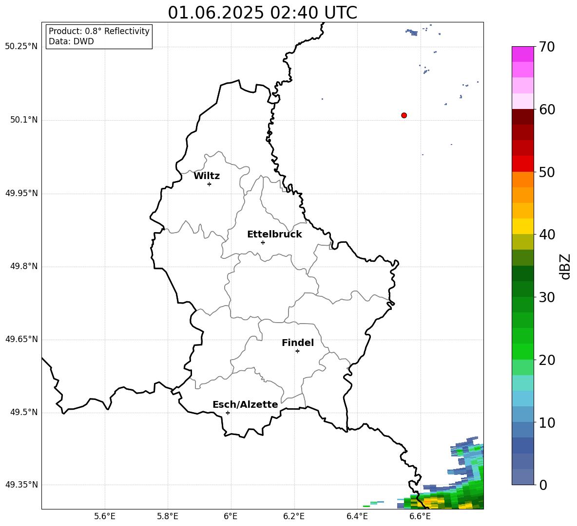Image resolution: width=577 pixels, height=526 pixels.
Task: Click the 6.6°E longitude label
Action: (420, 516)
